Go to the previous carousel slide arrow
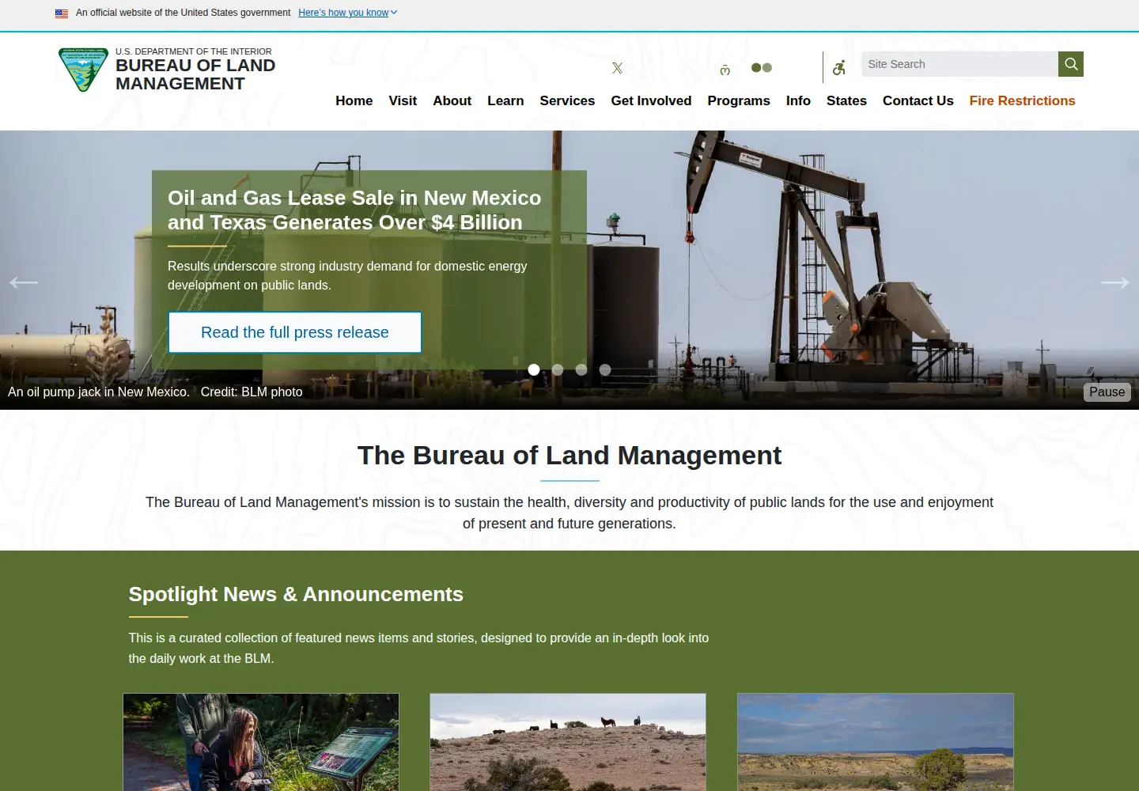Screen dimensions: 1139x791 (x=24, y=282)
